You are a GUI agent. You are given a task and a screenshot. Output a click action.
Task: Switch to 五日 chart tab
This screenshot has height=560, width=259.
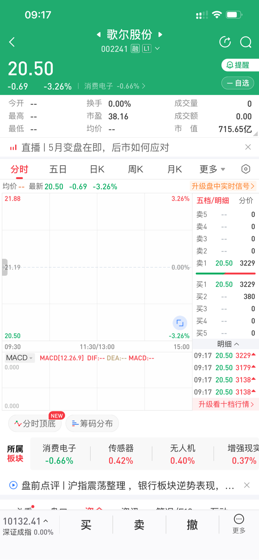58,169
